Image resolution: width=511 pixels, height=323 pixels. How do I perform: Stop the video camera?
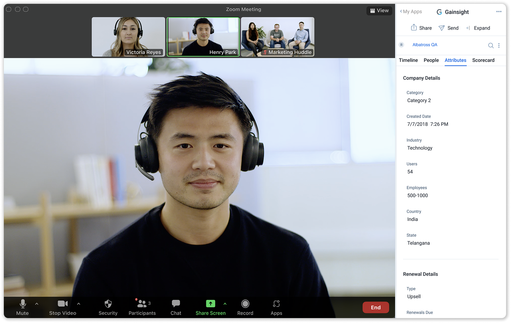click(63, 307)
